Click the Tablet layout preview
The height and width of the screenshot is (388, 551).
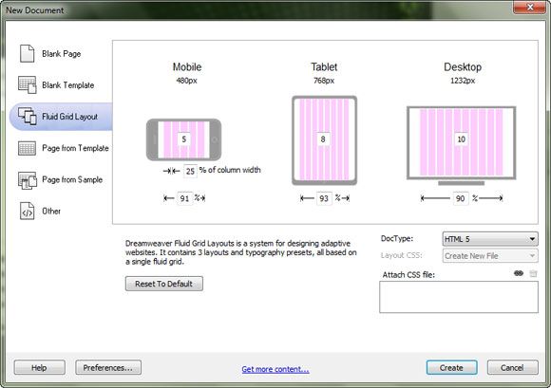click(324, 140)
